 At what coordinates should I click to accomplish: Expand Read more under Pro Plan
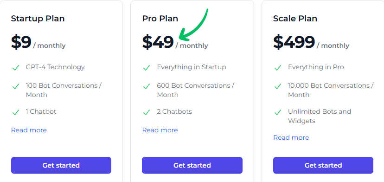[x=160, y=130]
